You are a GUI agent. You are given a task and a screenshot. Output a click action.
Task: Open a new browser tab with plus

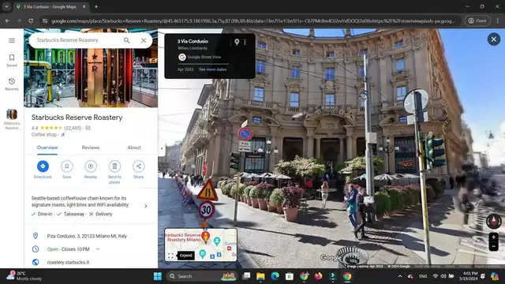96,6
